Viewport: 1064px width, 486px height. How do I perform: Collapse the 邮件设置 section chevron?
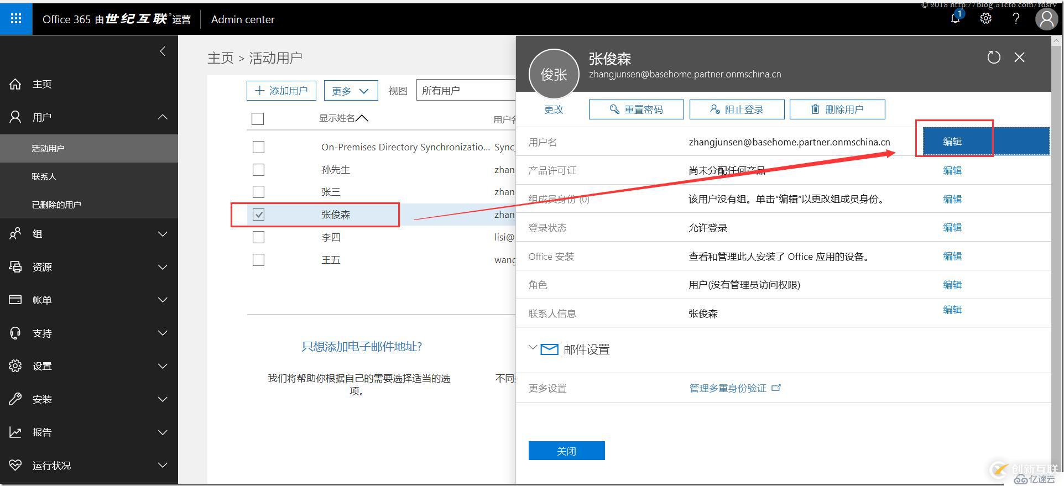pos(533,348)
